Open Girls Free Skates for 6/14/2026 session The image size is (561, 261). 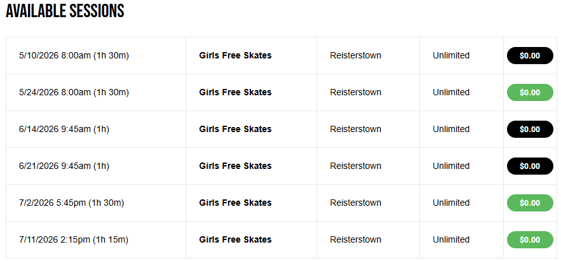(x=235, y=130)
